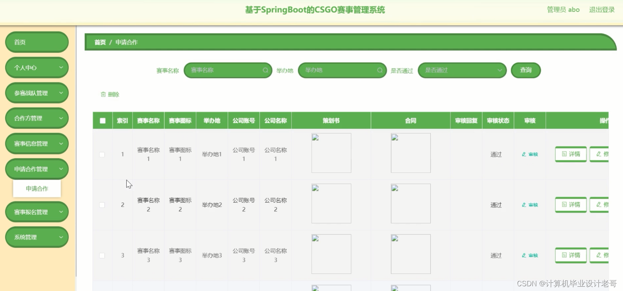Click the 索引 column header
Image resolution: width=623 pixels, height=291 pixels.
(122, 121)
